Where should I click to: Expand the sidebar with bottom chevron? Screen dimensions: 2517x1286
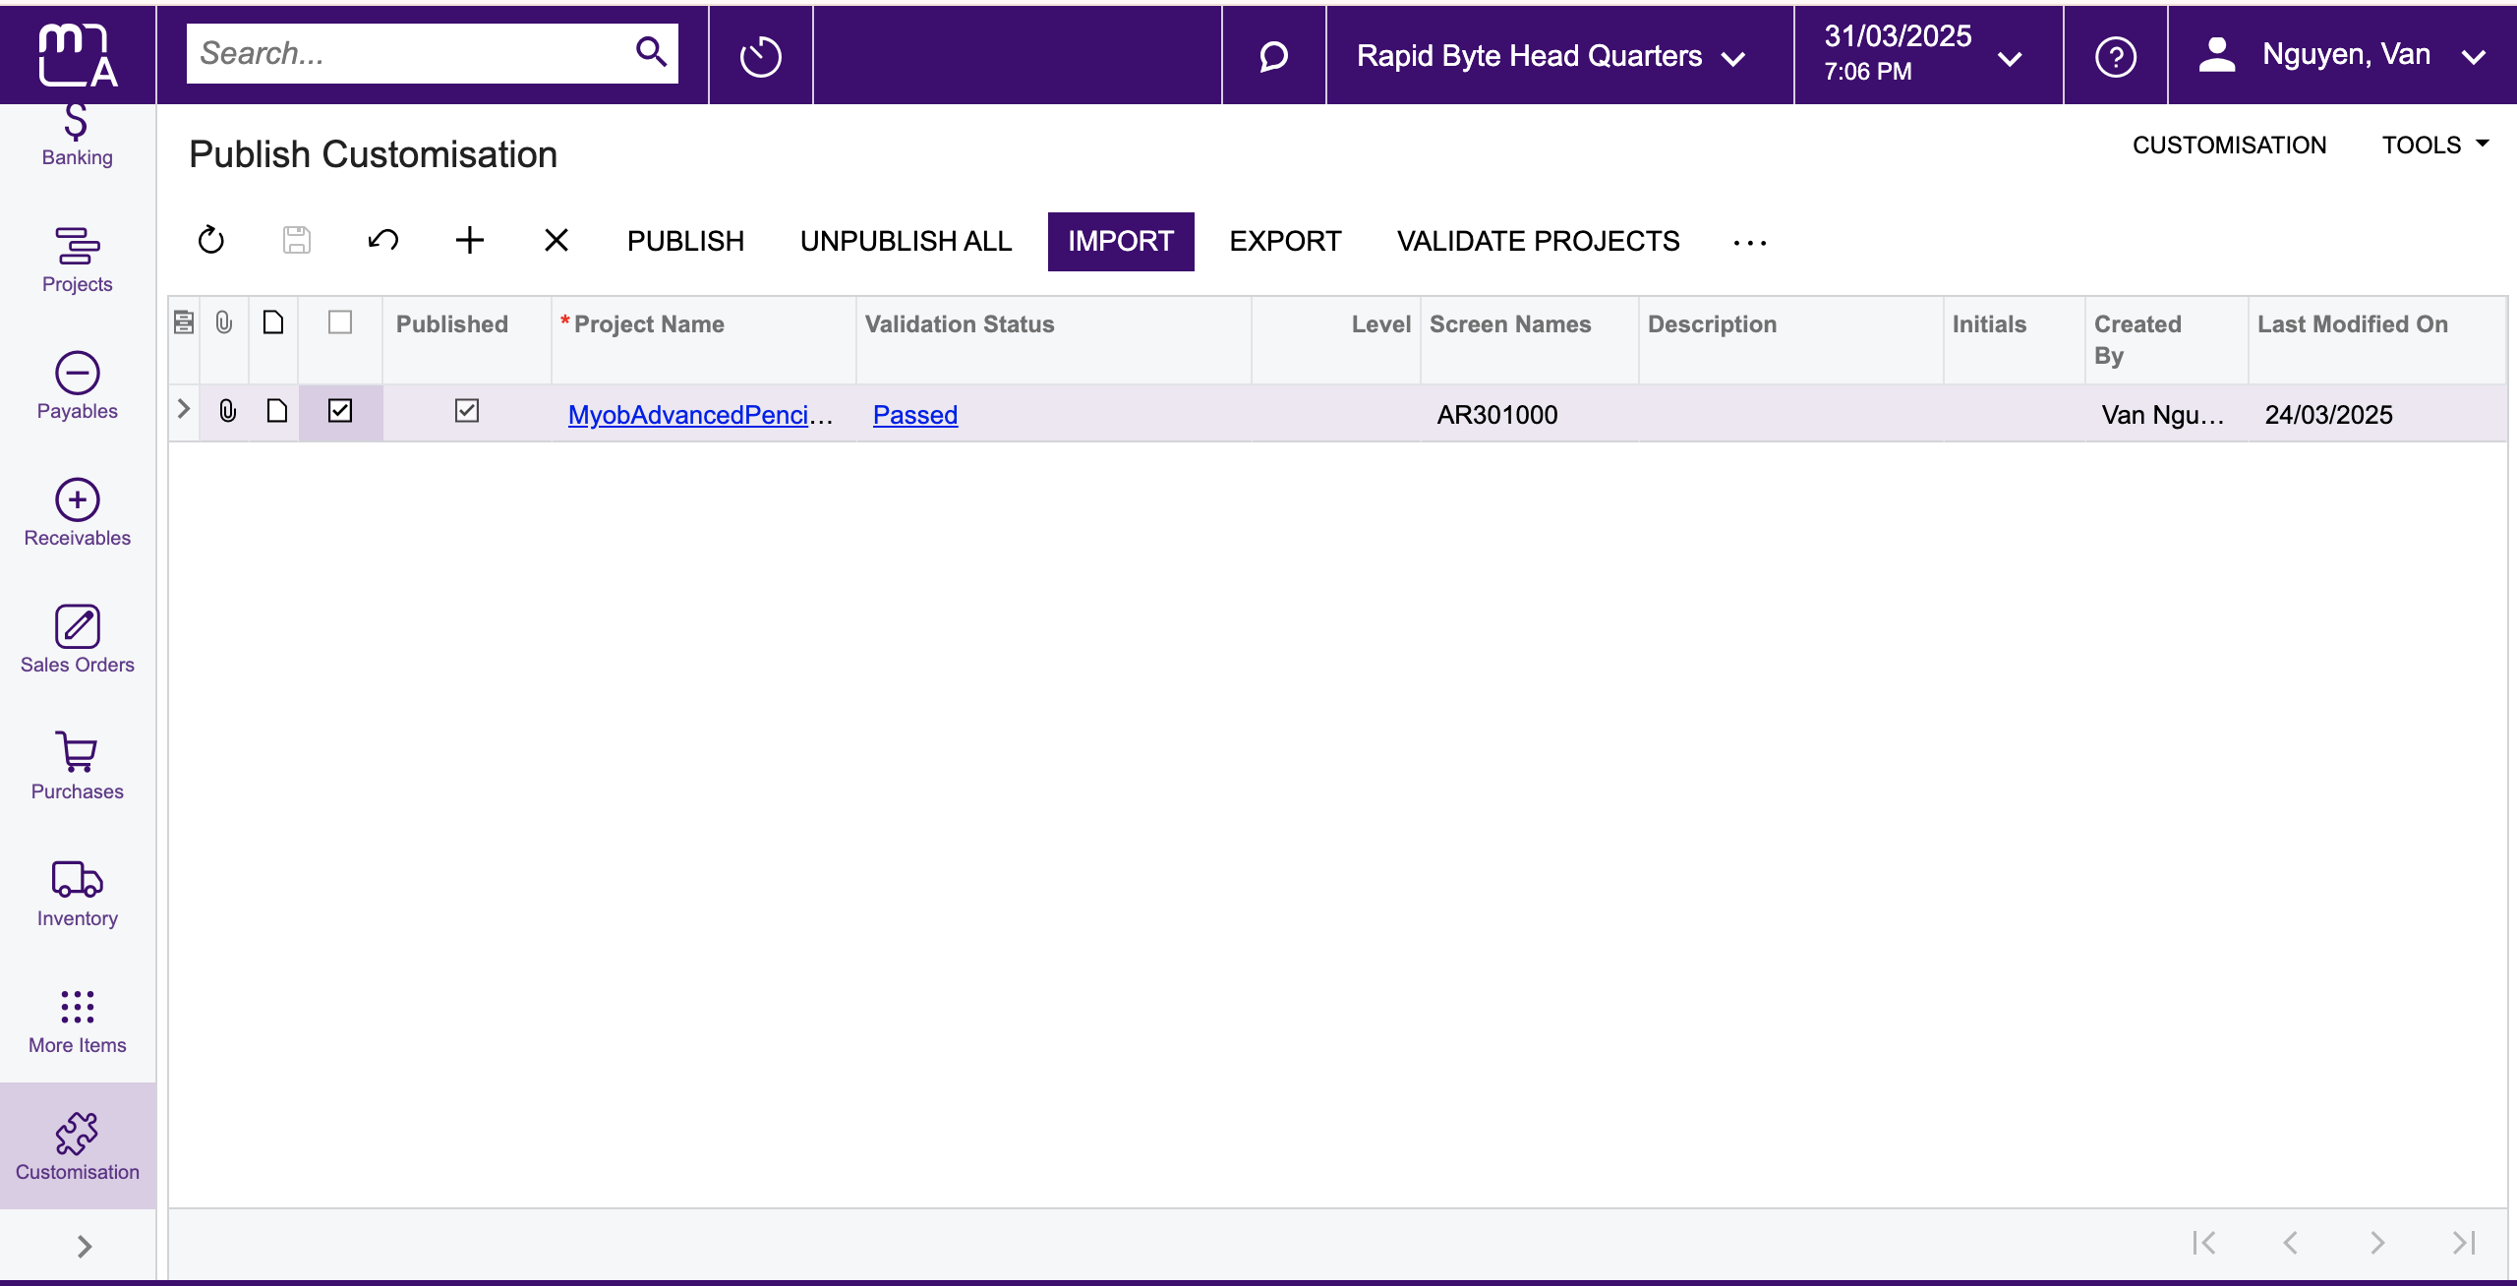(85, 1247)
